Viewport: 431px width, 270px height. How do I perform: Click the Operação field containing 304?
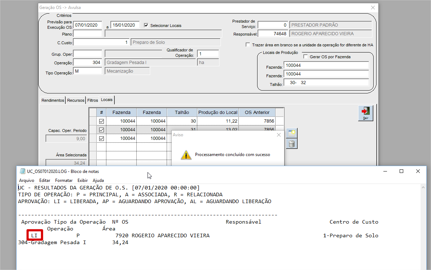pos(88,63)
